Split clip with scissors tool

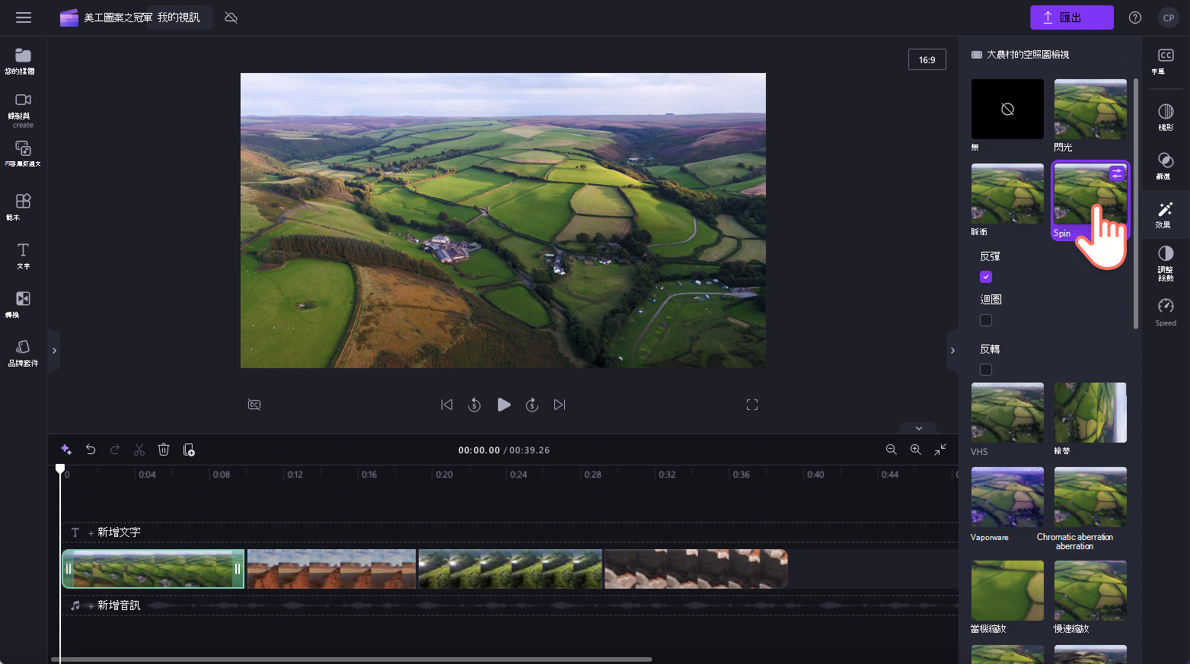pyautogui.click(x=139, y=450)
